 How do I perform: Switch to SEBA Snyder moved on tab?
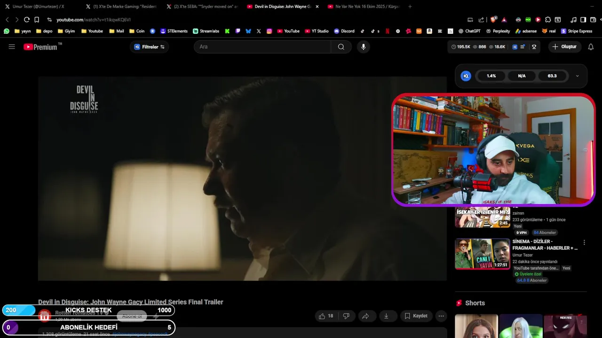202,7
